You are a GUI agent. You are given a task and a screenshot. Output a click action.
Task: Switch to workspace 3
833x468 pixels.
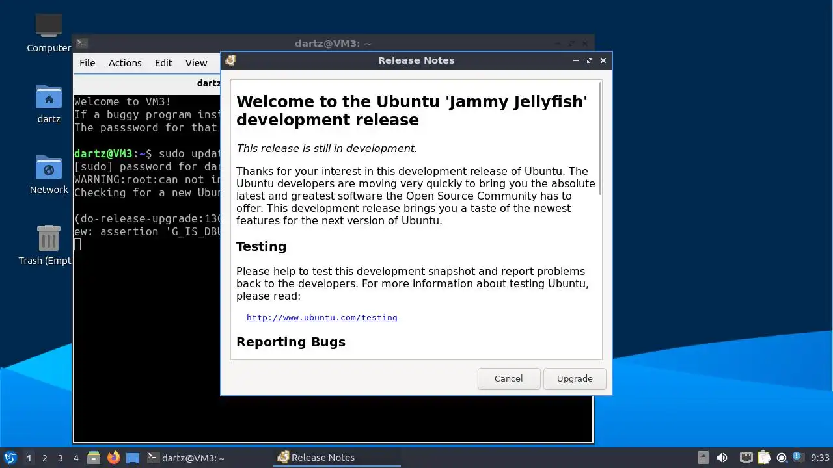61,458
